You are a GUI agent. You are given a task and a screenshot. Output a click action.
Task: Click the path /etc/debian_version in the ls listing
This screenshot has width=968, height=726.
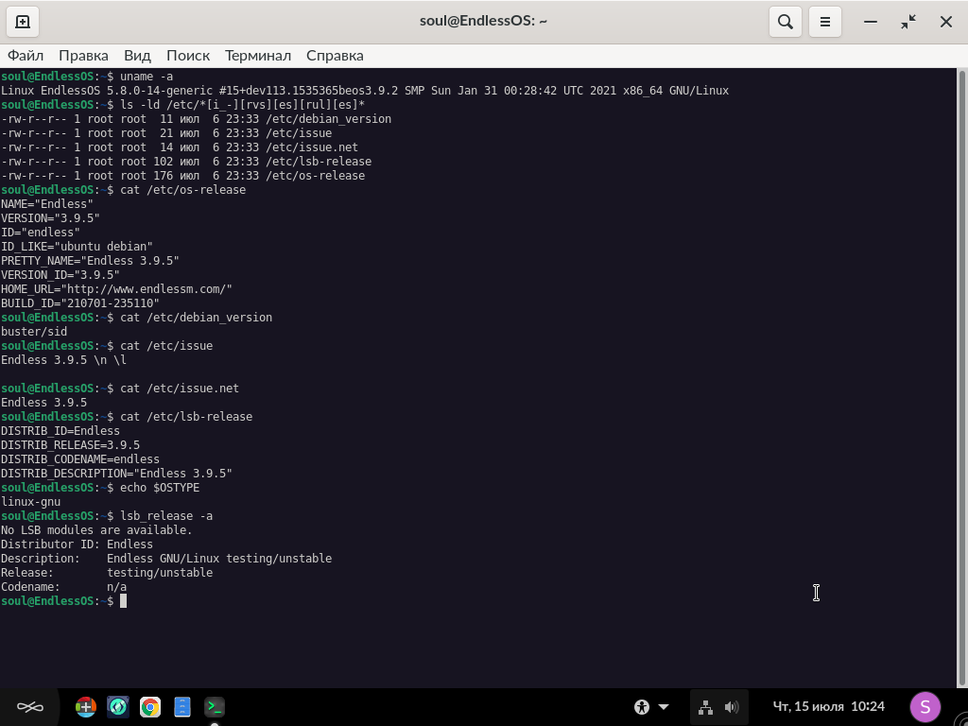point(328,119)
